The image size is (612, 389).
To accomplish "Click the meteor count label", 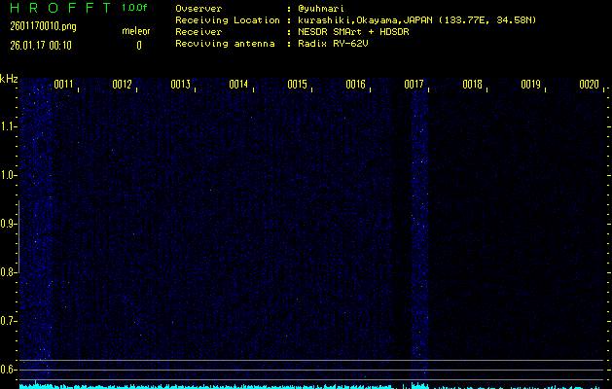I will [135, 31].
